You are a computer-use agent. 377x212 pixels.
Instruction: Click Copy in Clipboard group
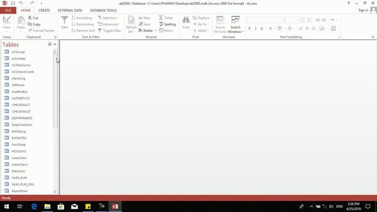(x=34, y=24)
